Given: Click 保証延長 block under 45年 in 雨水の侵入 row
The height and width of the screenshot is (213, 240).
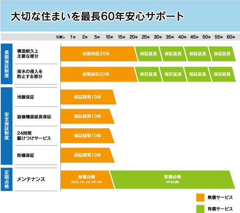Looking at the screenshot, I should click(x=198, y=74).
